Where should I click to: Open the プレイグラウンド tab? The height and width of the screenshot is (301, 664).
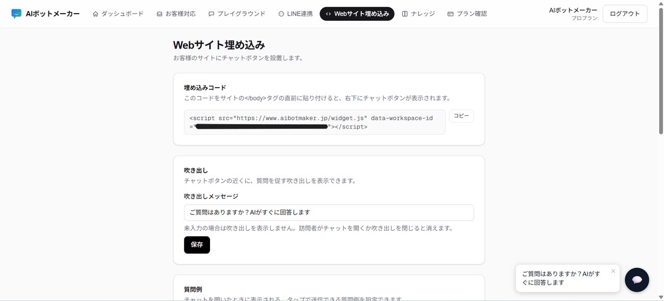point(237,14)
